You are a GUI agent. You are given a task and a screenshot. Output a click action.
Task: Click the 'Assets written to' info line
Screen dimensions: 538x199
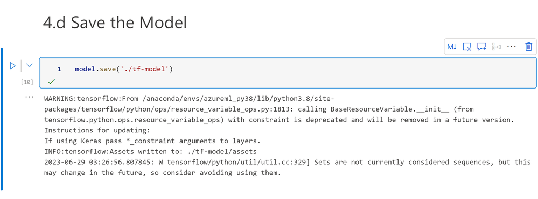pyautogui.click(x=151, y=151)
